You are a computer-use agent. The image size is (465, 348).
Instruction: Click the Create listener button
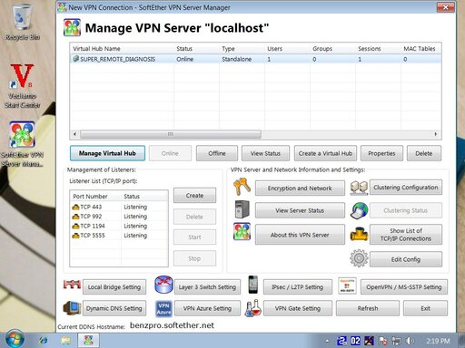click(x=194, y=196)
